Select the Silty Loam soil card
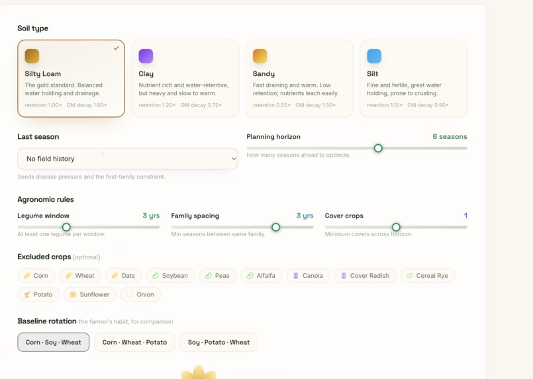 point(72,79)
